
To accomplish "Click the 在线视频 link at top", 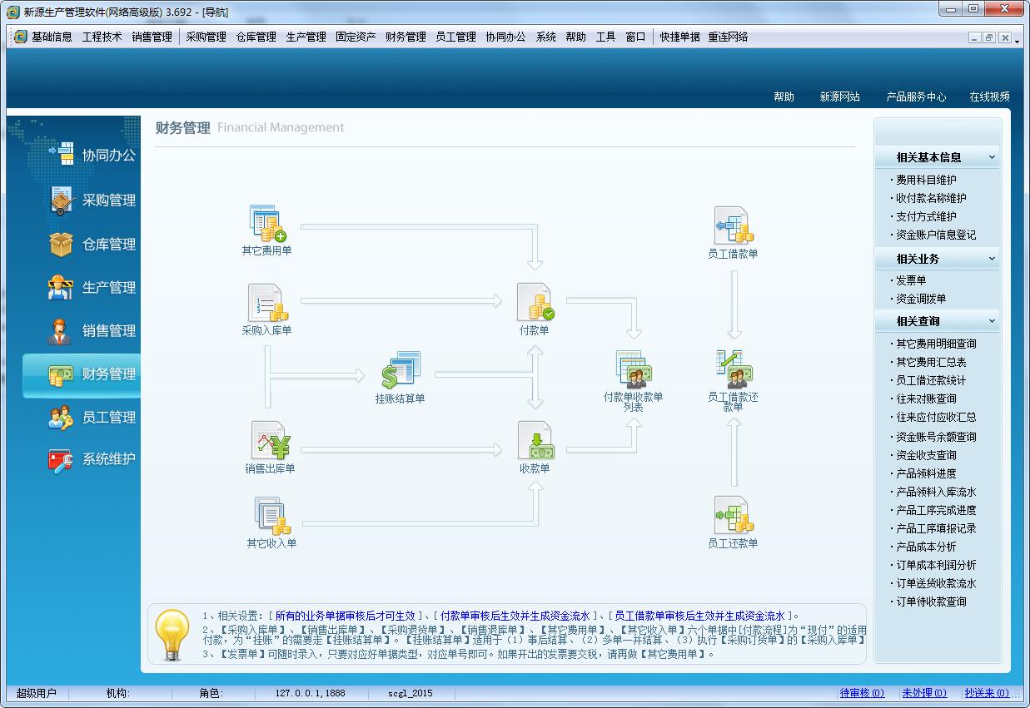I will pos(989,97).
